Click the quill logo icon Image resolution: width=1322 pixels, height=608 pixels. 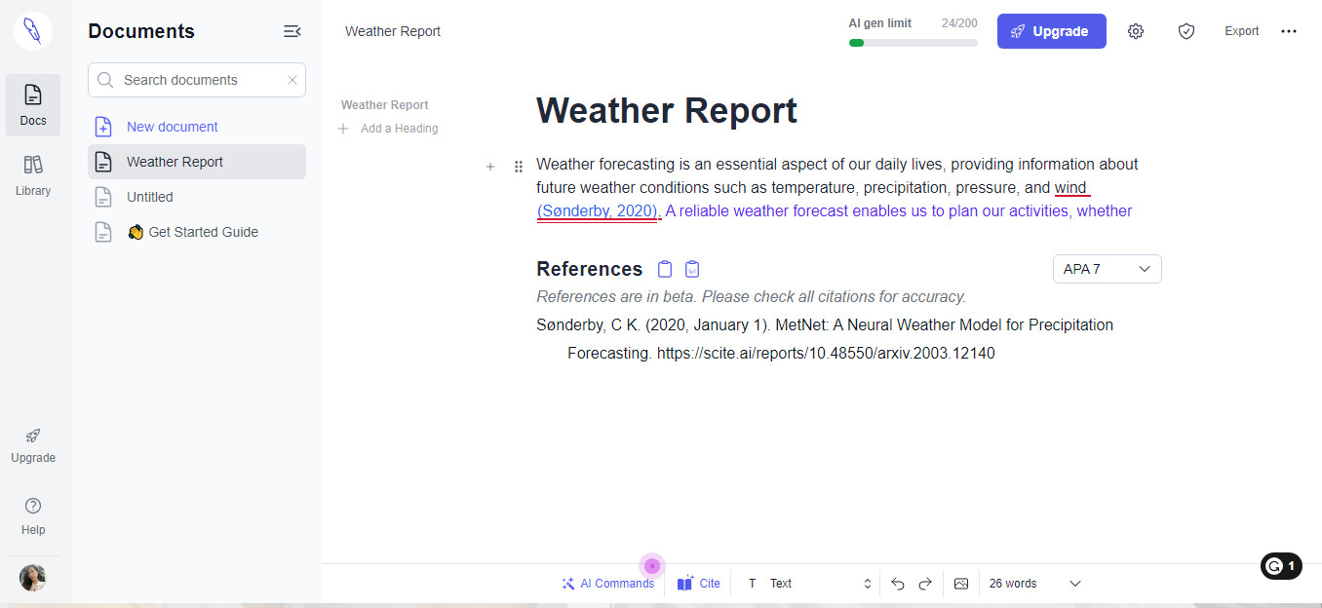(33, 31)
